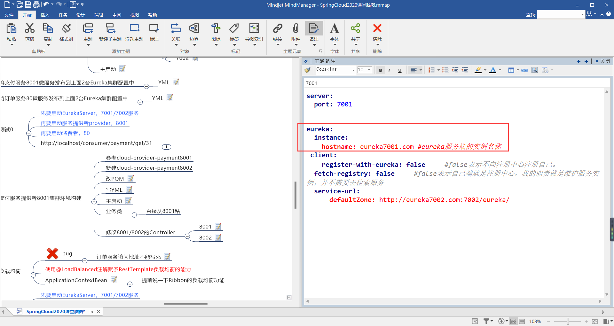Open the note icon beside 主启动 under 8001集群
This screenshot has height=326, width=614.
coord(129,201)
